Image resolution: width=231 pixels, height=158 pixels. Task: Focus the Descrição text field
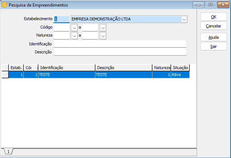pyautogui.click(x=120, y=52)
